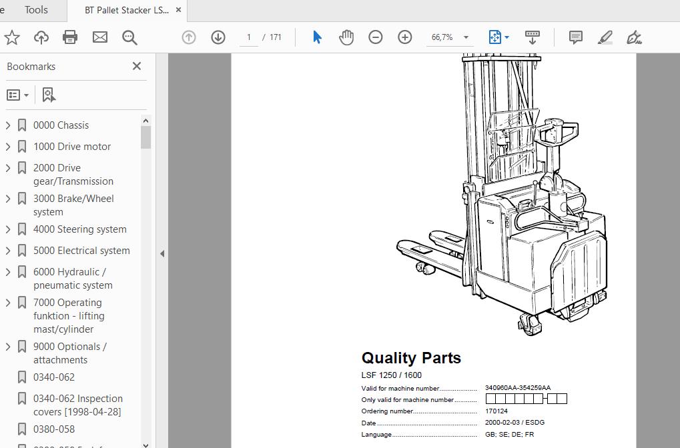This screenshot has height=448, width=680.
Task: Expand the 7000 Operating funktion bookmark
Action: point(8,303)
